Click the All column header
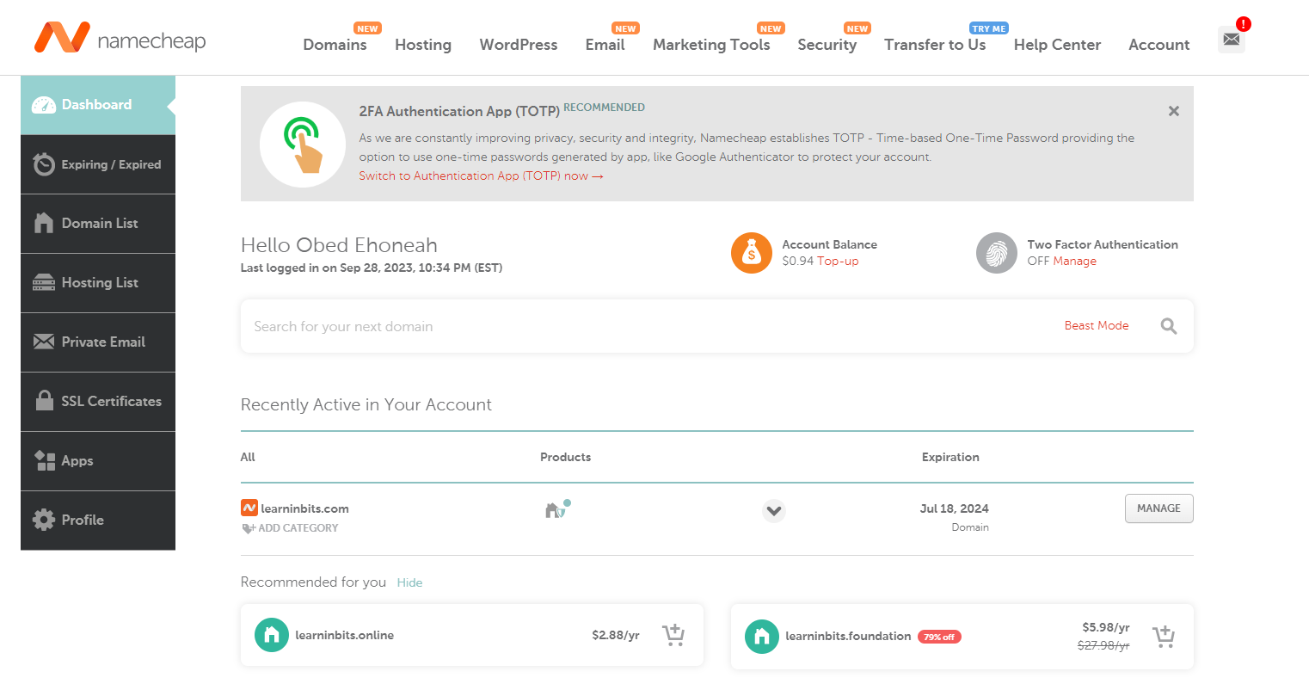The image size is (1309, 690). pos(248,457)
